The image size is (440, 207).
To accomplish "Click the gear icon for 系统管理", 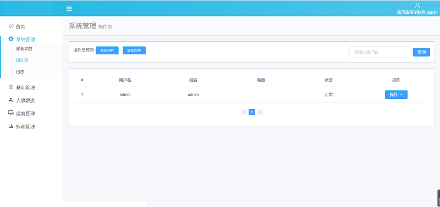I will coord(11,39).
